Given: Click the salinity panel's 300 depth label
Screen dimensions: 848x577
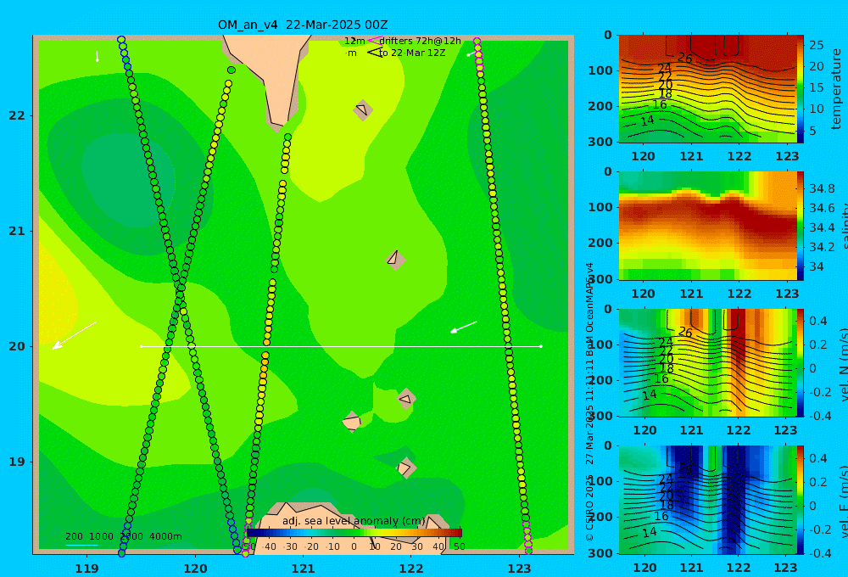Looking at the screenshot, I should (x=600, y=279).
